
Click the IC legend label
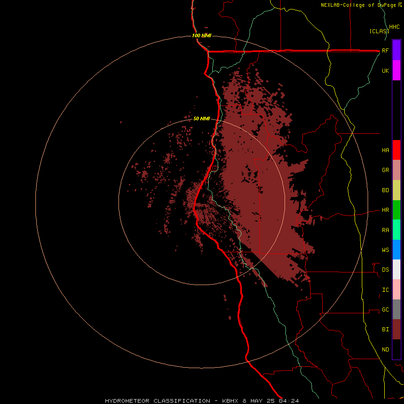pos(385,290)
